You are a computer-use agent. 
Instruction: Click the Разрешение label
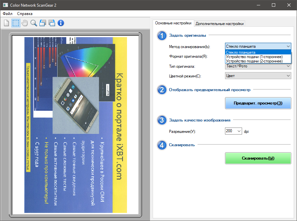(182, 132)
